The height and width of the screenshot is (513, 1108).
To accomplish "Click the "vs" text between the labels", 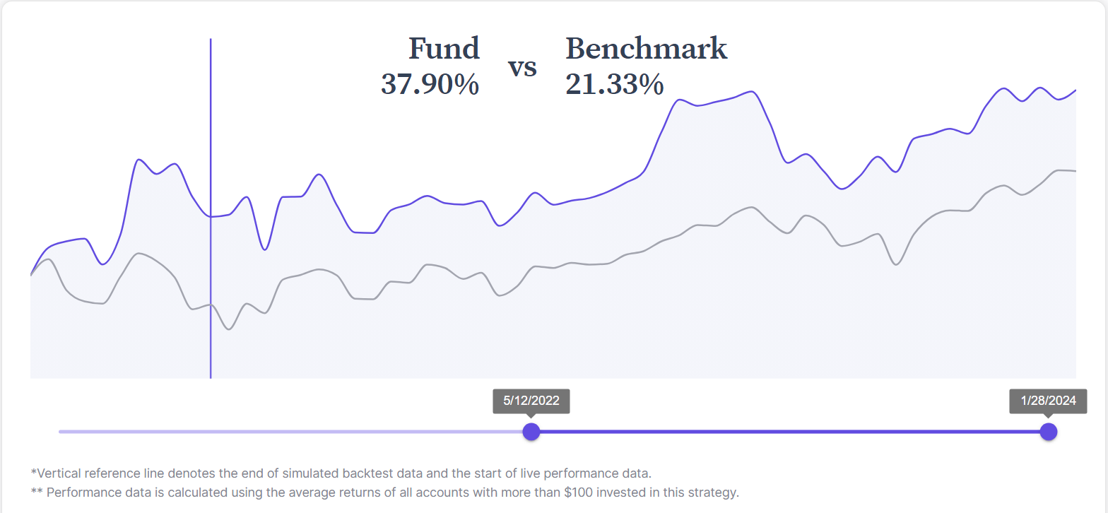I will coord(522,67).
